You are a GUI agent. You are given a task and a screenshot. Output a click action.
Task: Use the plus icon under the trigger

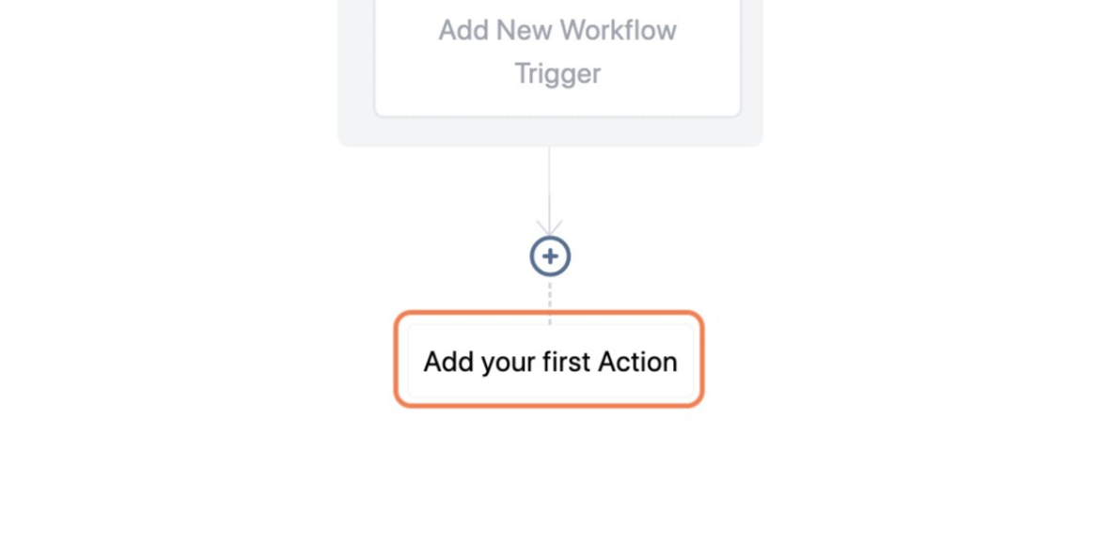(x=550, y=256)
